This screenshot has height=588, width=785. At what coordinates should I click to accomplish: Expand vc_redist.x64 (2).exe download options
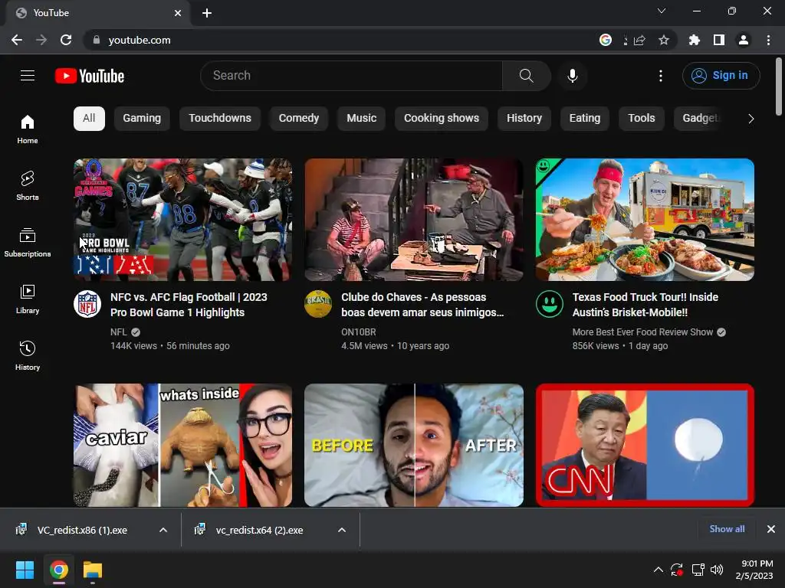342,530
